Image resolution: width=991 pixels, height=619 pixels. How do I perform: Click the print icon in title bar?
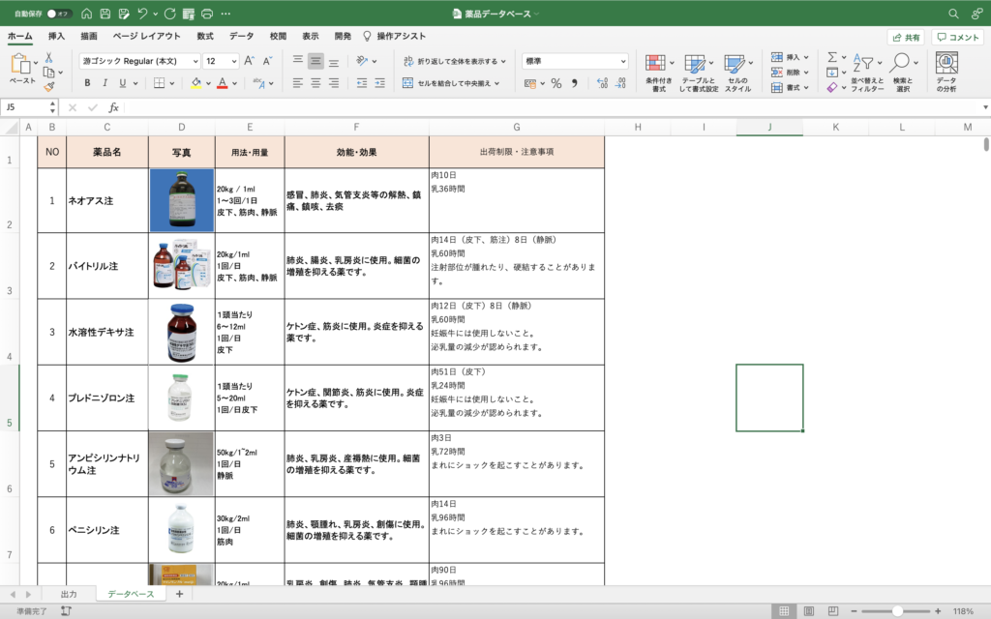tap(206, 14)
